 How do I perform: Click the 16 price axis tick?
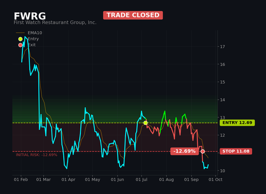[222, 64]
